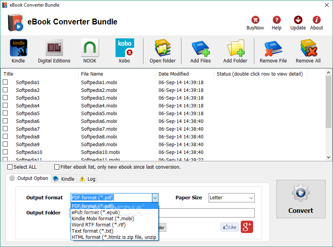Click Softpedia6 date 06-Sep-14 14:38:40
The image size is (333, 247).
[x=181, y=121]
